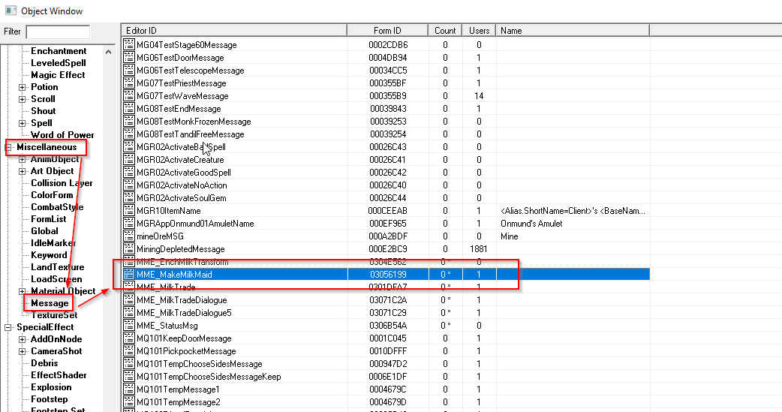The width and height of the screenshot is (782, 412).
Task: Click the icon beside MQ101PickpocketMessage
Action: click(x=129, y=351)
